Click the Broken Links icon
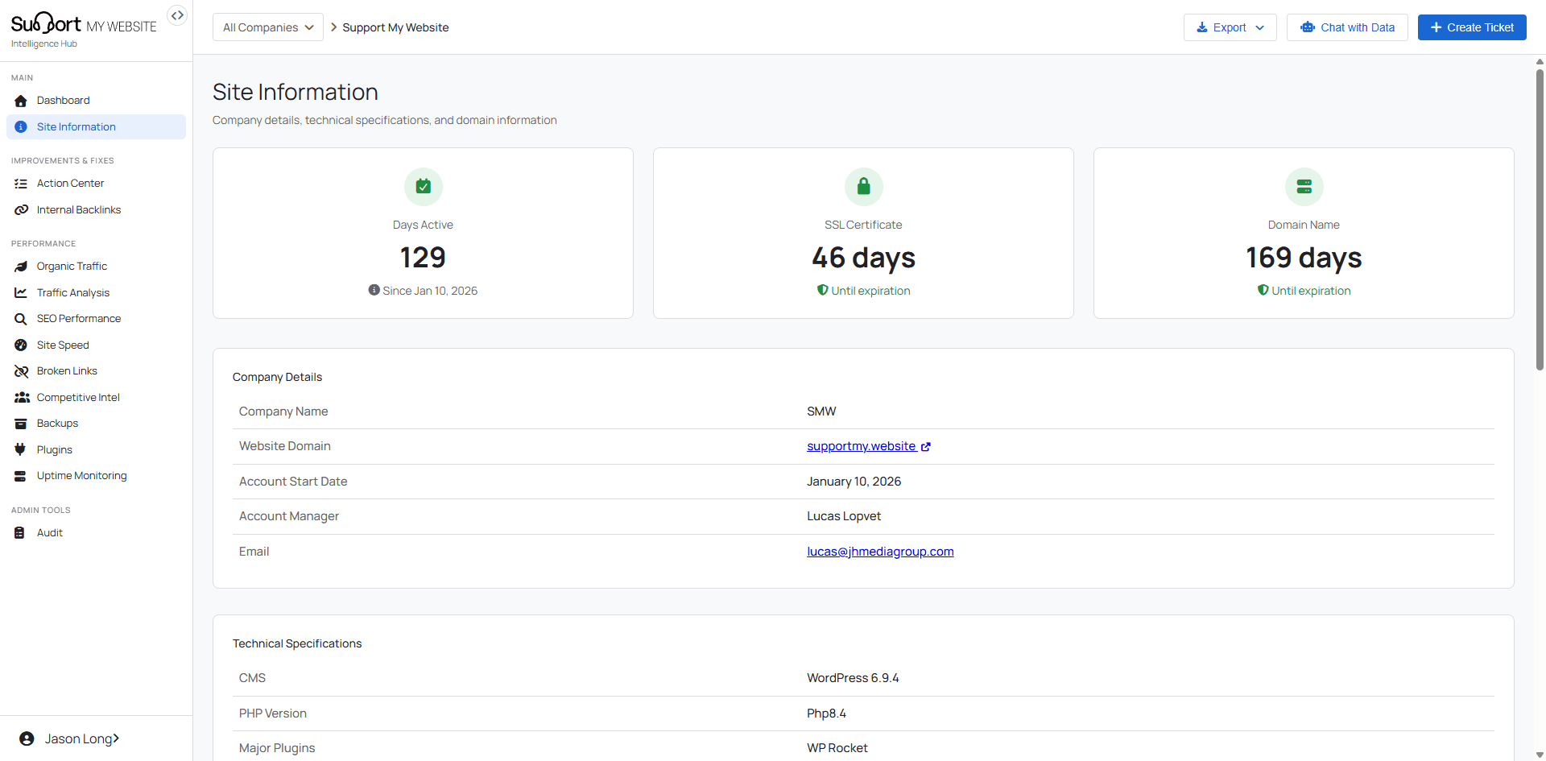1546x761 pixels. 21,371
